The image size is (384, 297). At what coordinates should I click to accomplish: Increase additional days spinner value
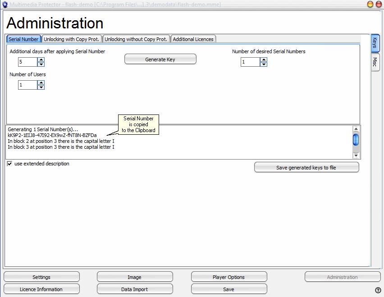[41, 59]
